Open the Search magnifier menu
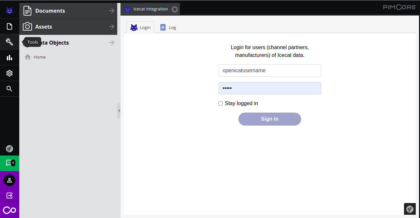This screenshot has height=218, width=420. tap(9, 89)
